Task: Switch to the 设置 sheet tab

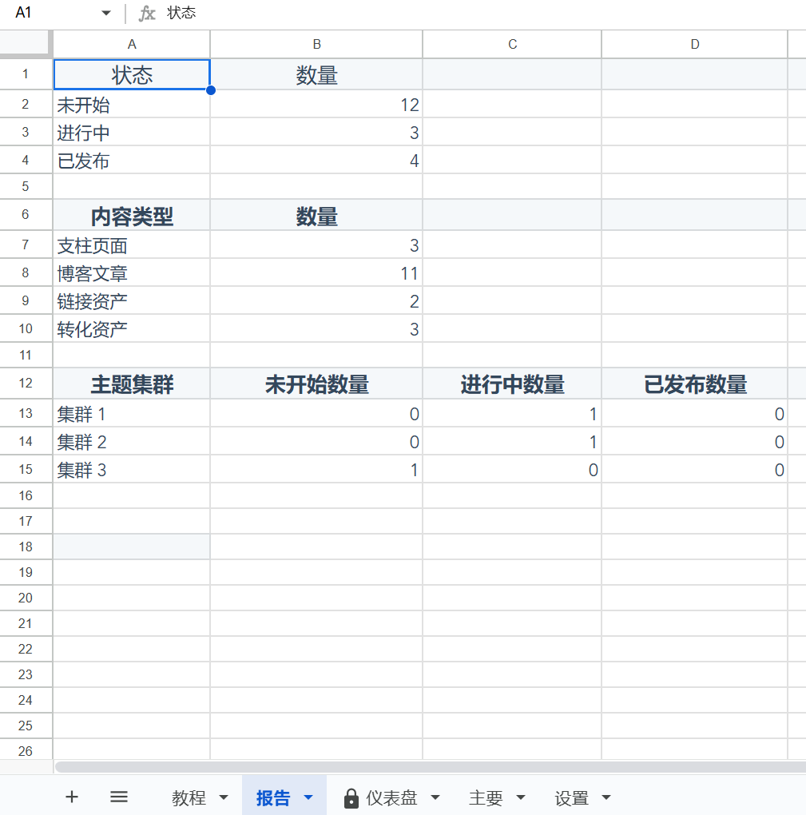Action: (571, 797)
